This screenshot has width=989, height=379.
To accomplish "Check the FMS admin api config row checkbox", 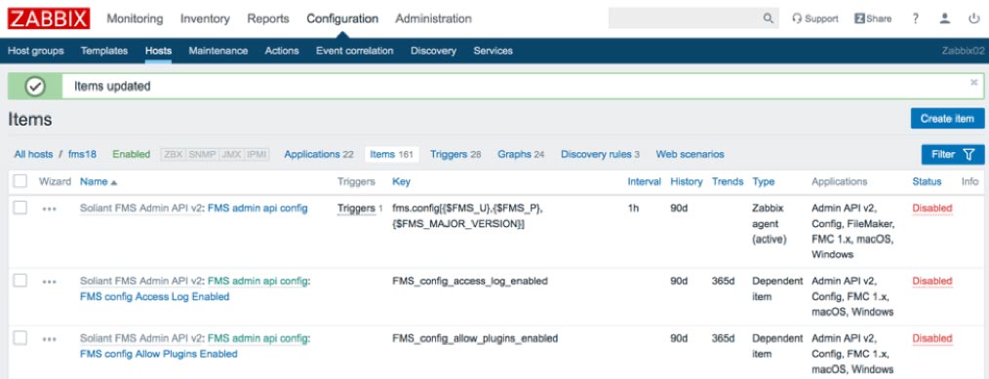I will 20,208.
